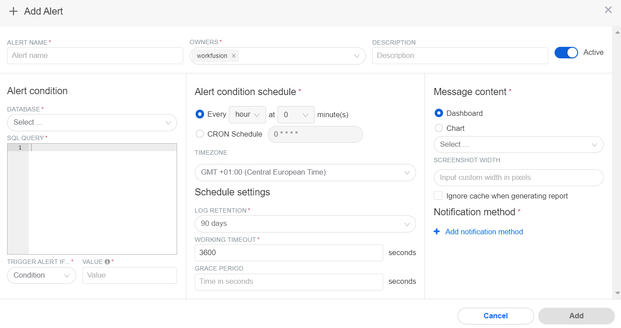Toggle the Active switch off
Screen dimensions: 621x328
pyautogui.click(x=566, y=53)
